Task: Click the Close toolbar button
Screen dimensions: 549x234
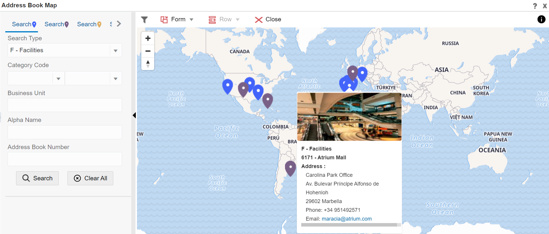Action: pos(268,19)
